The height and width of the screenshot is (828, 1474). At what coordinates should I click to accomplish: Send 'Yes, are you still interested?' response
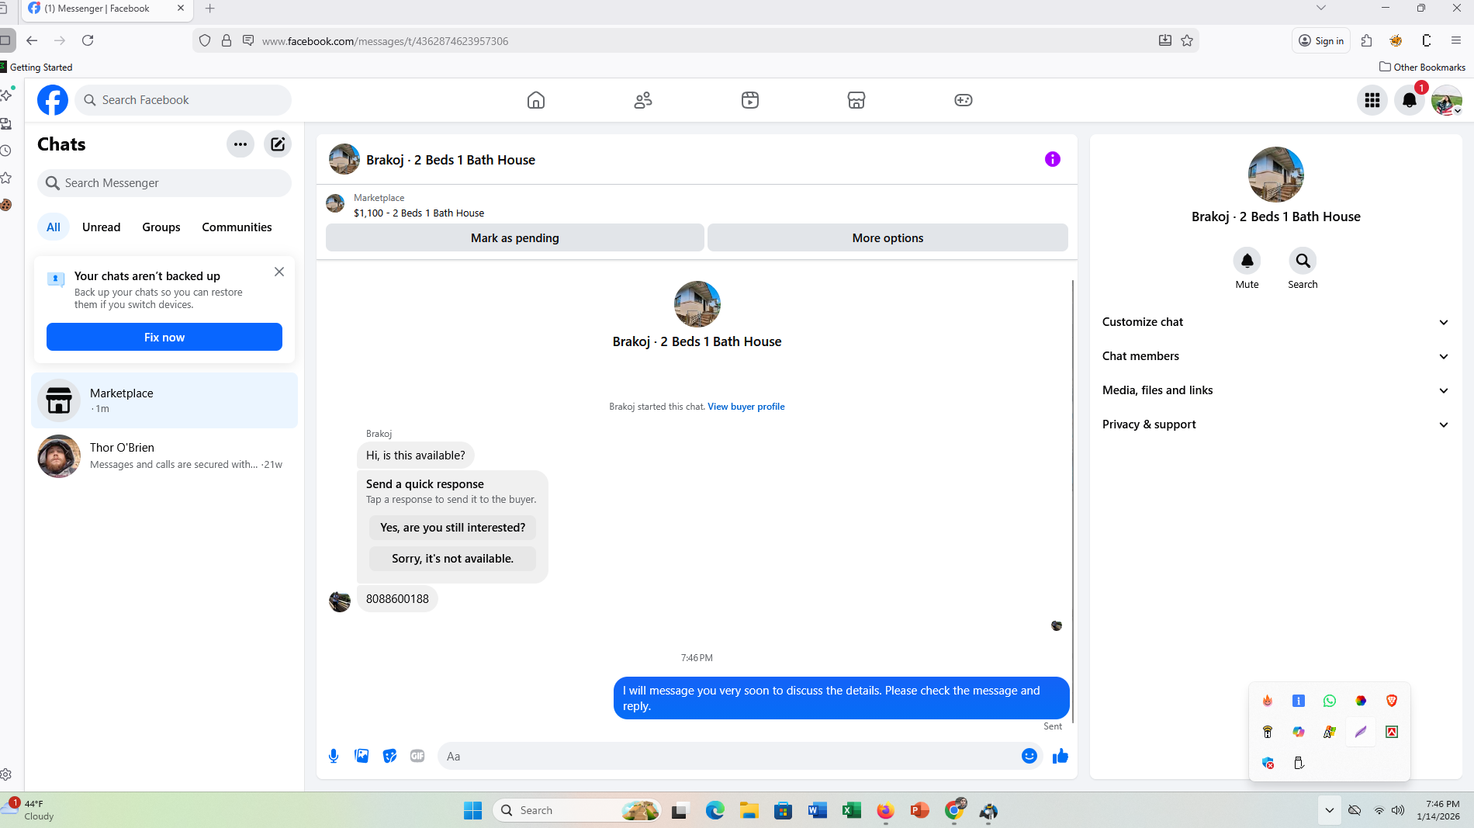pos(453,528)
